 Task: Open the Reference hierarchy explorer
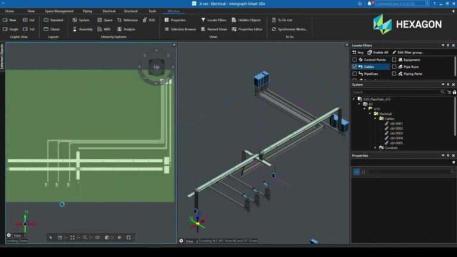tap(127, 20)
